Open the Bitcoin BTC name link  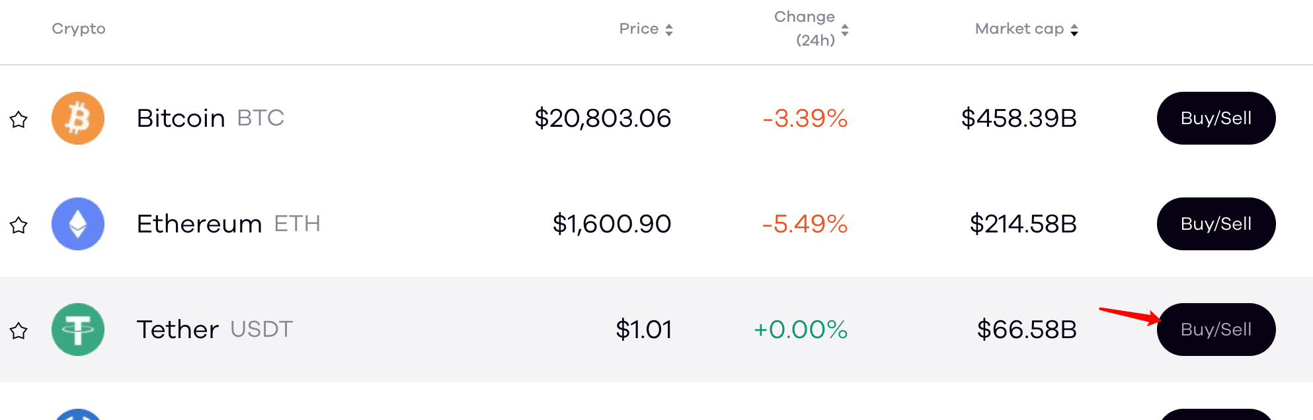point(210,118)
